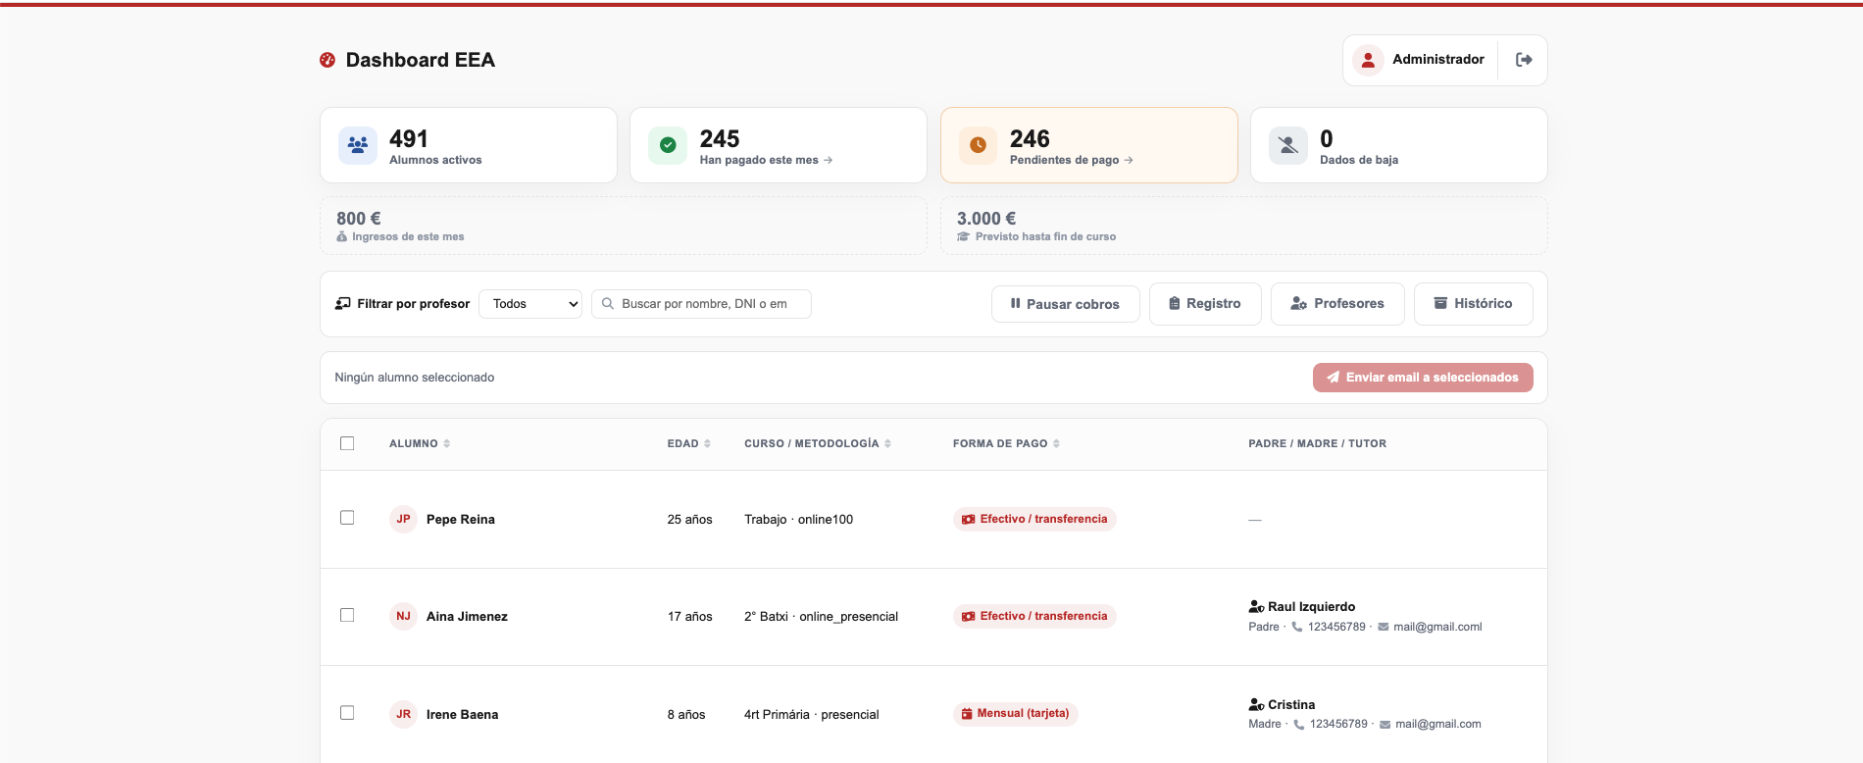Tick the checkbox for Irene Baena

tap(347, 713)
